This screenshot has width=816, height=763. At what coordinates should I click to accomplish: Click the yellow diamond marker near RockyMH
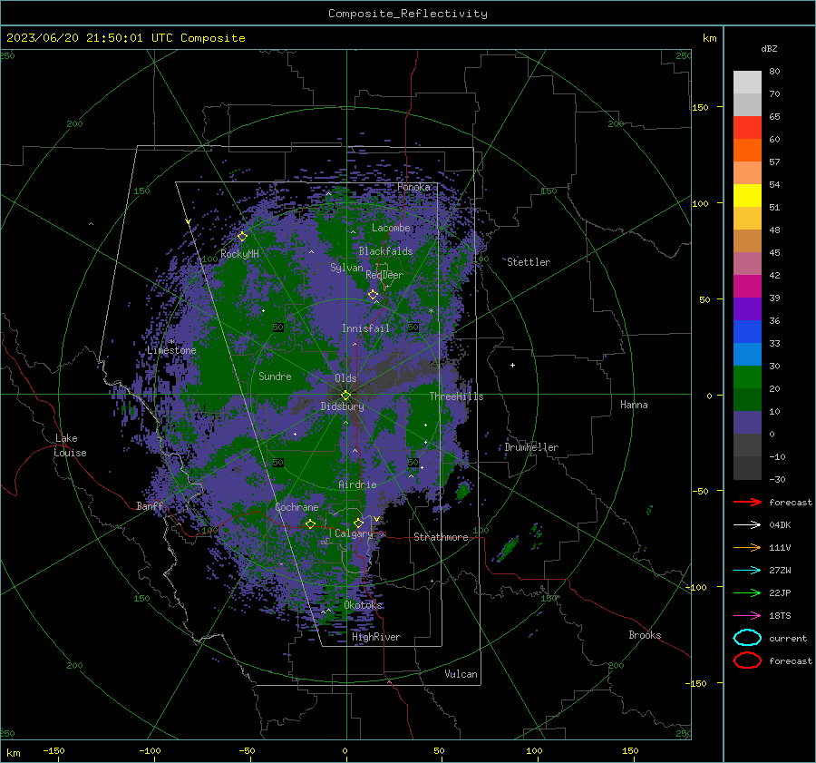pyautogui.click(x=242, y=237)
